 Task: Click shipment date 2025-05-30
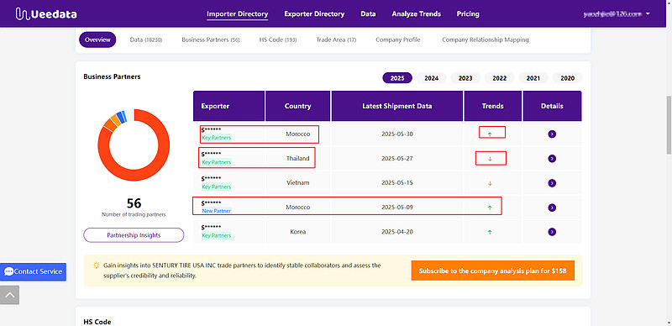397,134
